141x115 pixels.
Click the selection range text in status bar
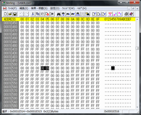click(x=30, y=111)
